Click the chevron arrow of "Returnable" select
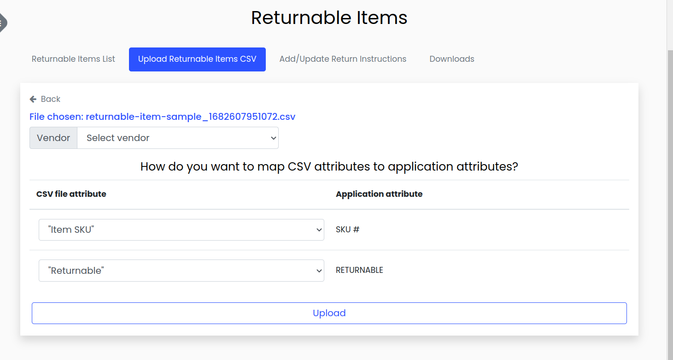The width and height of the screenshot is (673, 360). click(319, 271)
